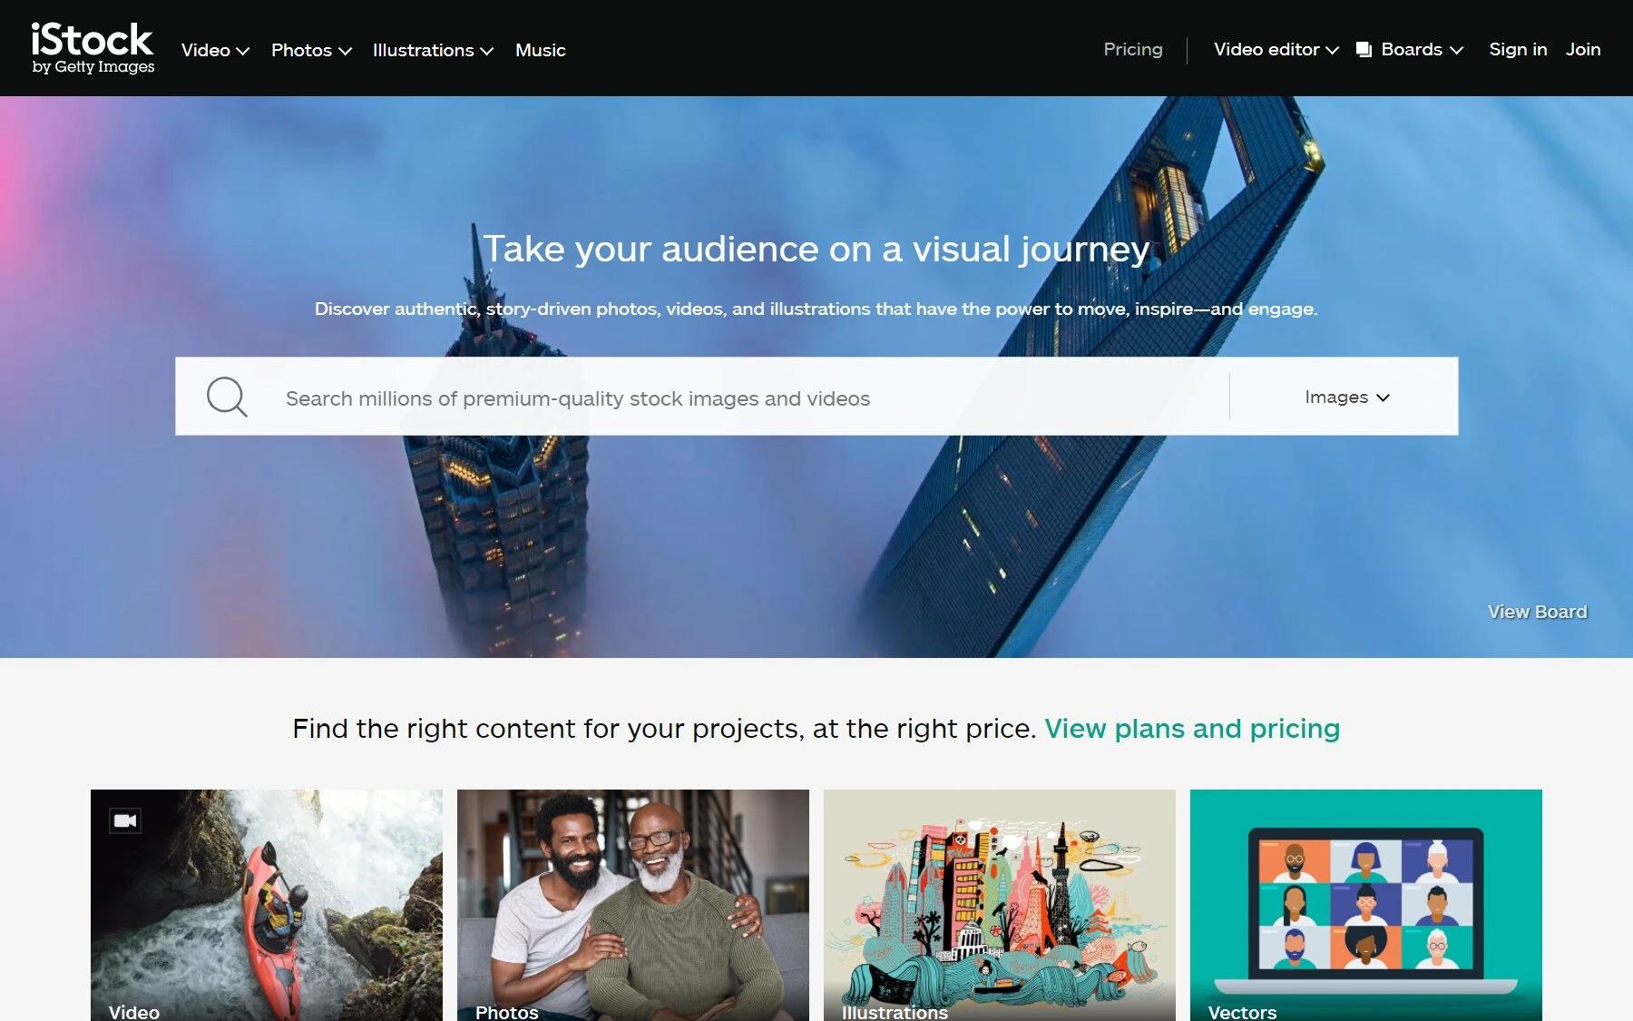This screenshot has height=1021, width=1633.
Task: Click the magnifying glass search icon
Action: [227, 397]
